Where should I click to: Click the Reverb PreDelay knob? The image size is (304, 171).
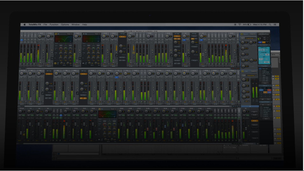click(x=243, y=42)
